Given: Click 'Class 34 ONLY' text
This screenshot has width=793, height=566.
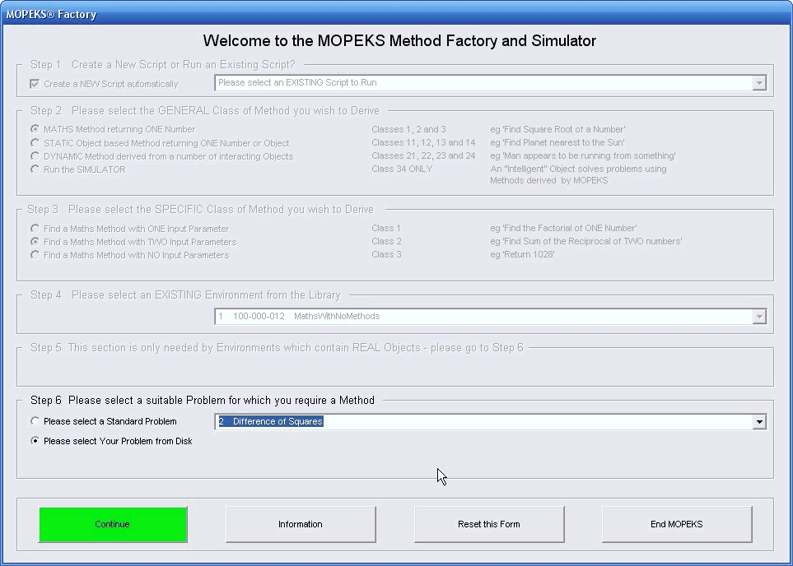Looking at the screenshot, I should tap(402, 169).
